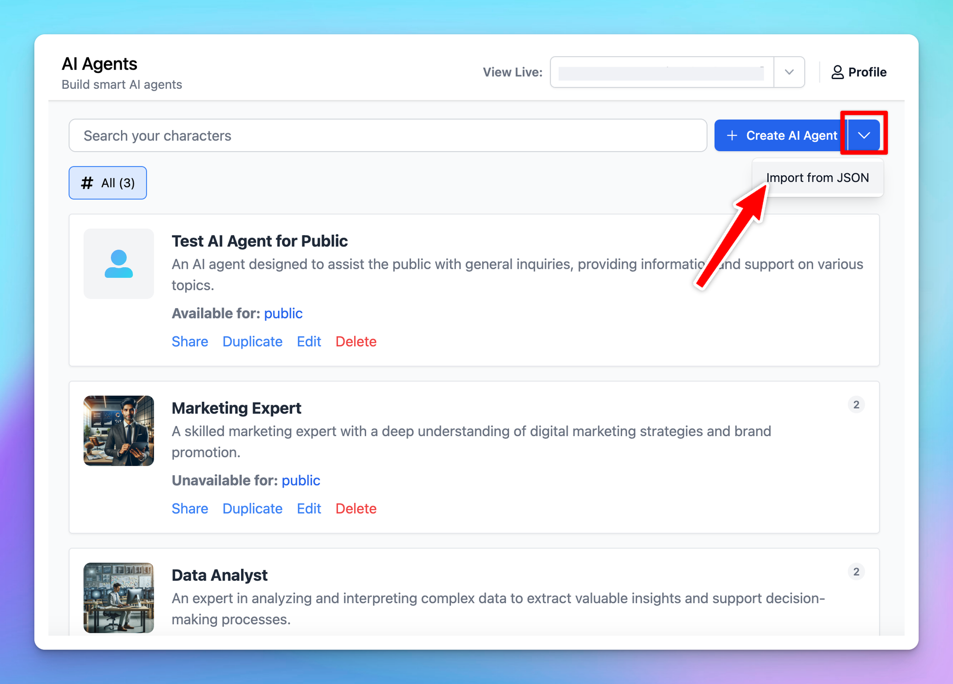Open Marketing Expert avatar thumbnail
Screen dimensions: 953x684
click(119, 431)
